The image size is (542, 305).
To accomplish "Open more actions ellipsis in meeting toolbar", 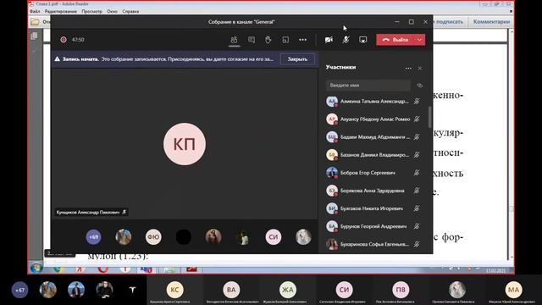I will tap(302, 40).
